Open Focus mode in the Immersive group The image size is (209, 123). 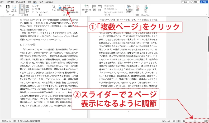(8, 8)
